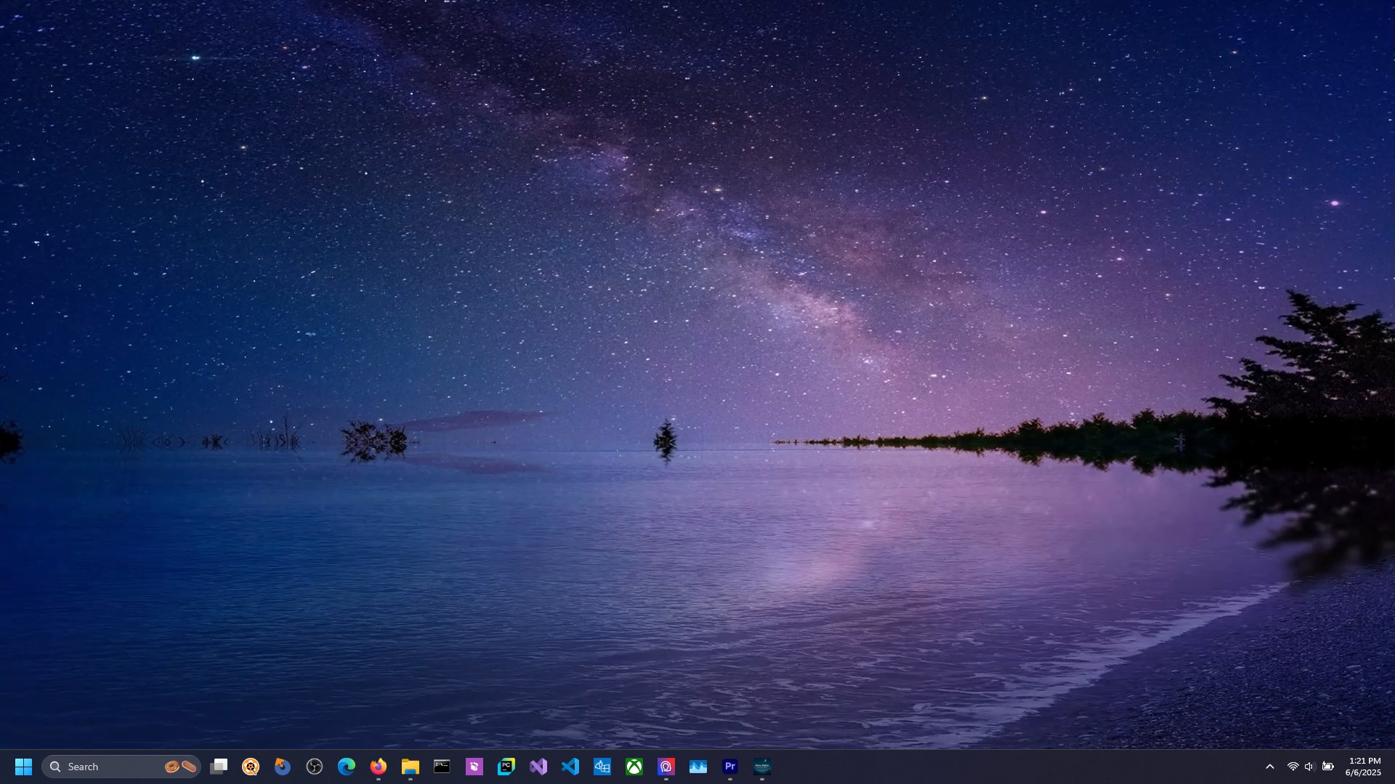Click the battery status icon

click(x=1327, y=767)
